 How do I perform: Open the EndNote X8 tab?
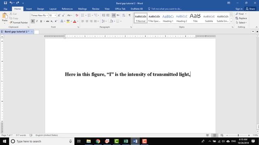point(137,9)
